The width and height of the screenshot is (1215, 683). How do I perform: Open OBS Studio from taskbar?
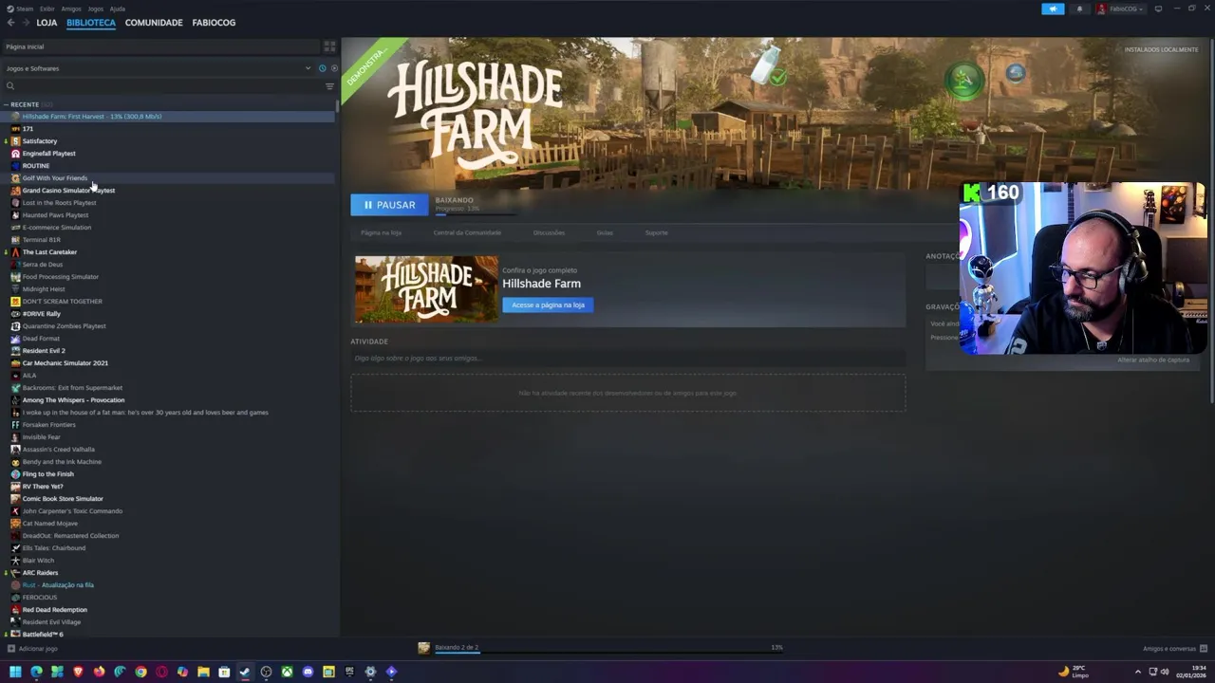pos(266,672)
